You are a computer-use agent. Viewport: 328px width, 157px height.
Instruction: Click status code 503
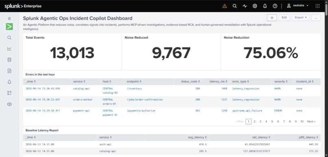197,111
